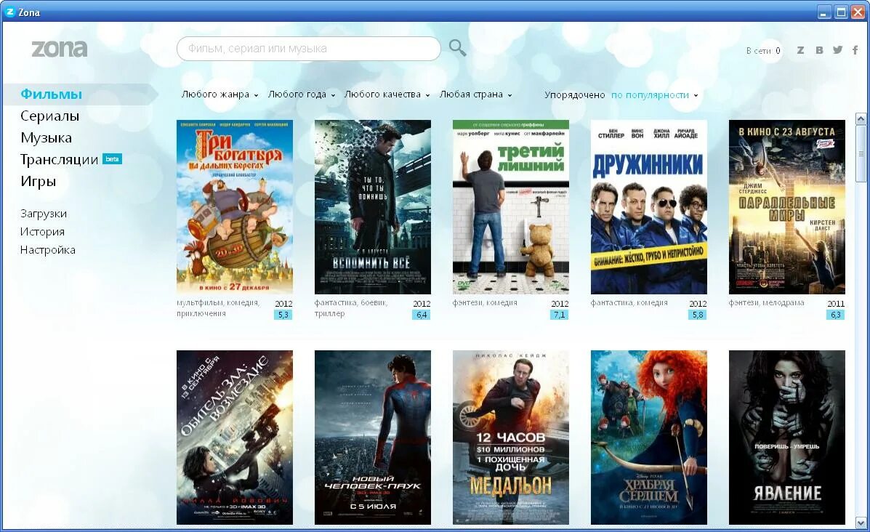Open Медальон movie poster
Image resolution: width=870 pixels, height=532 pixels.
[x=511, y=437]
